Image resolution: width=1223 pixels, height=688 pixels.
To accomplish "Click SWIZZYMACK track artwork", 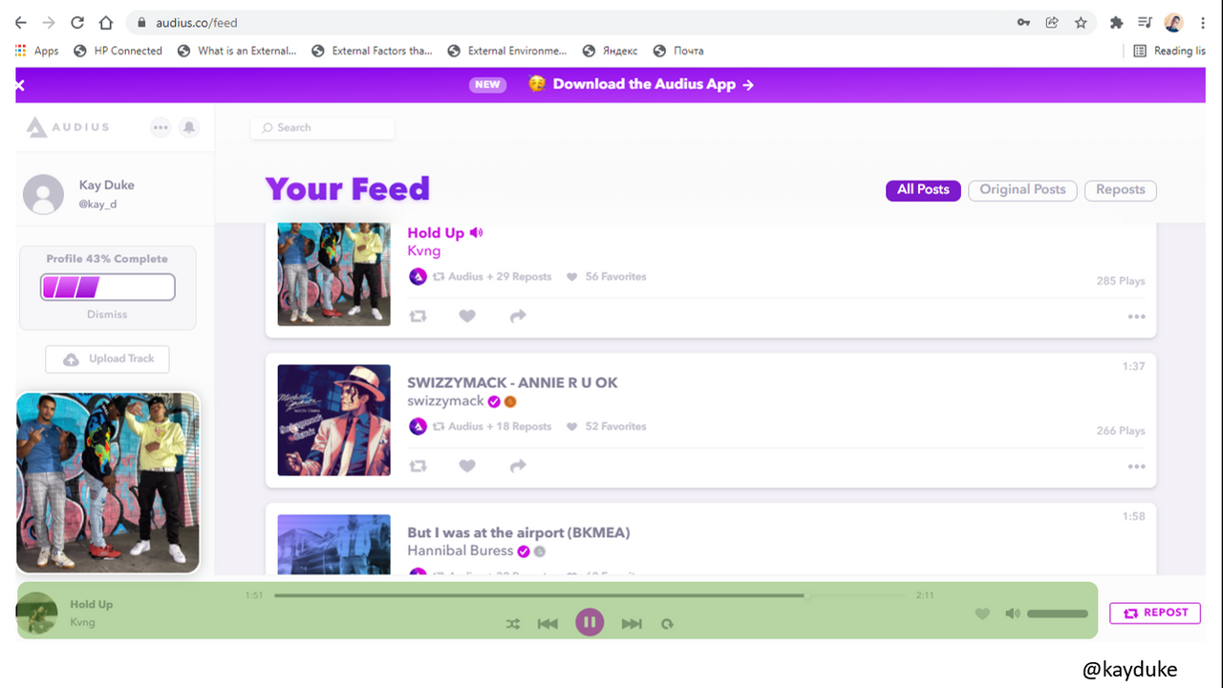I will (334, 420).
